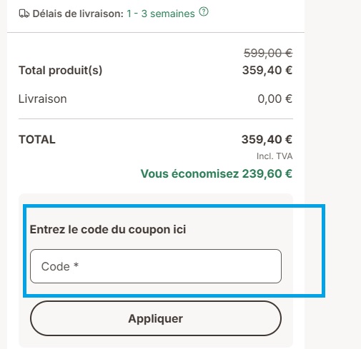Click the "Incl. TVA" note
This screenshot has height=349, width=361.
click(x=275, y=156)
